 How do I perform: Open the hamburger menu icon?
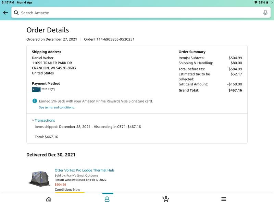click(224, 199)
